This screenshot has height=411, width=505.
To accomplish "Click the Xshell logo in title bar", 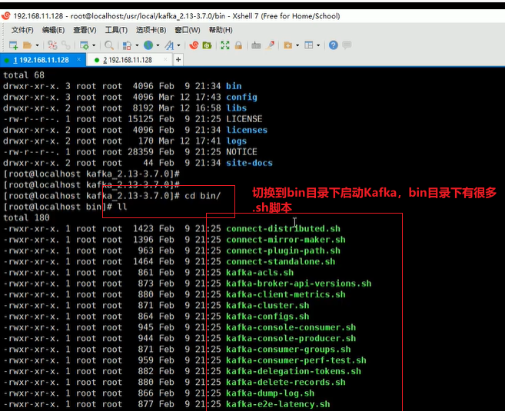I will click(6, 16).
